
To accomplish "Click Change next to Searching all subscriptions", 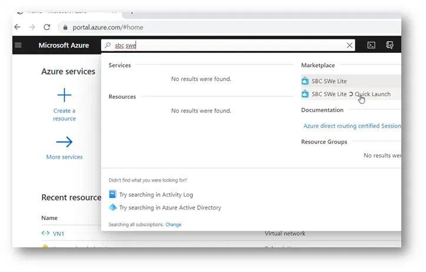I will (x=173, y=224).
